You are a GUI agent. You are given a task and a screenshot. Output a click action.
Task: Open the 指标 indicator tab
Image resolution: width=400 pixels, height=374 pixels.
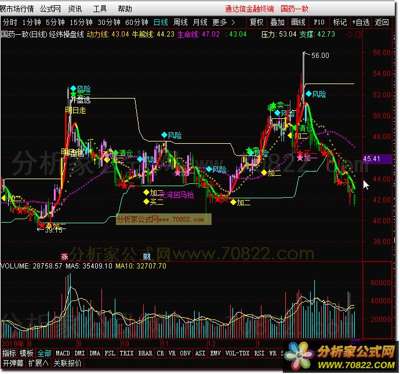[9, 353]
